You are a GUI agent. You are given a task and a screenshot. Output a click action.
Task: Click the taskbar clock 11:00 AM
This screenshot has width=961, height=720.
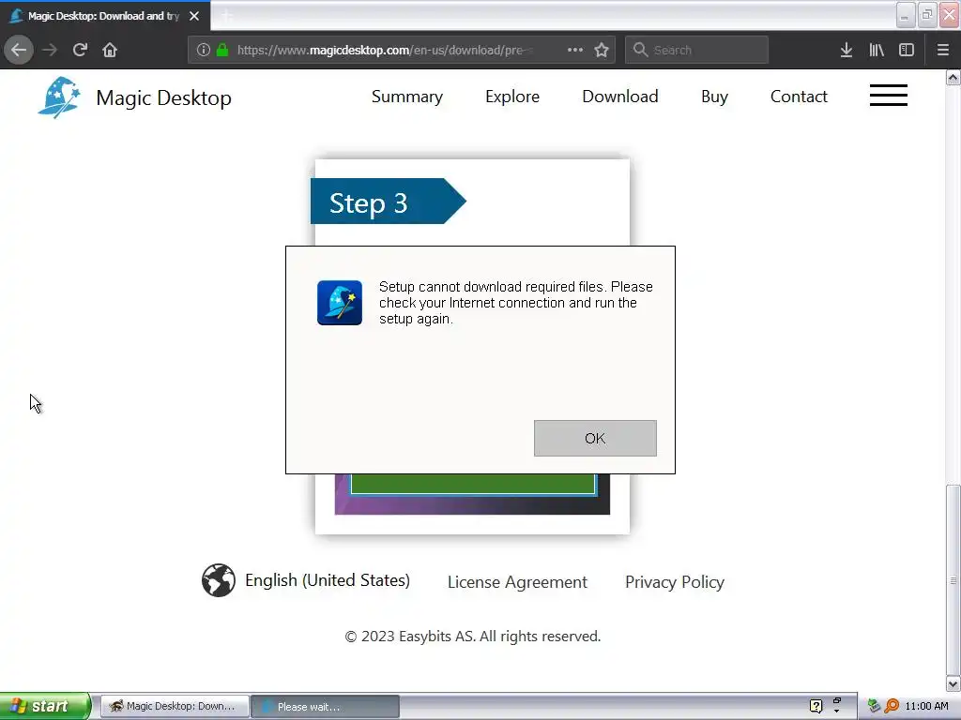[x=926, y=706]
